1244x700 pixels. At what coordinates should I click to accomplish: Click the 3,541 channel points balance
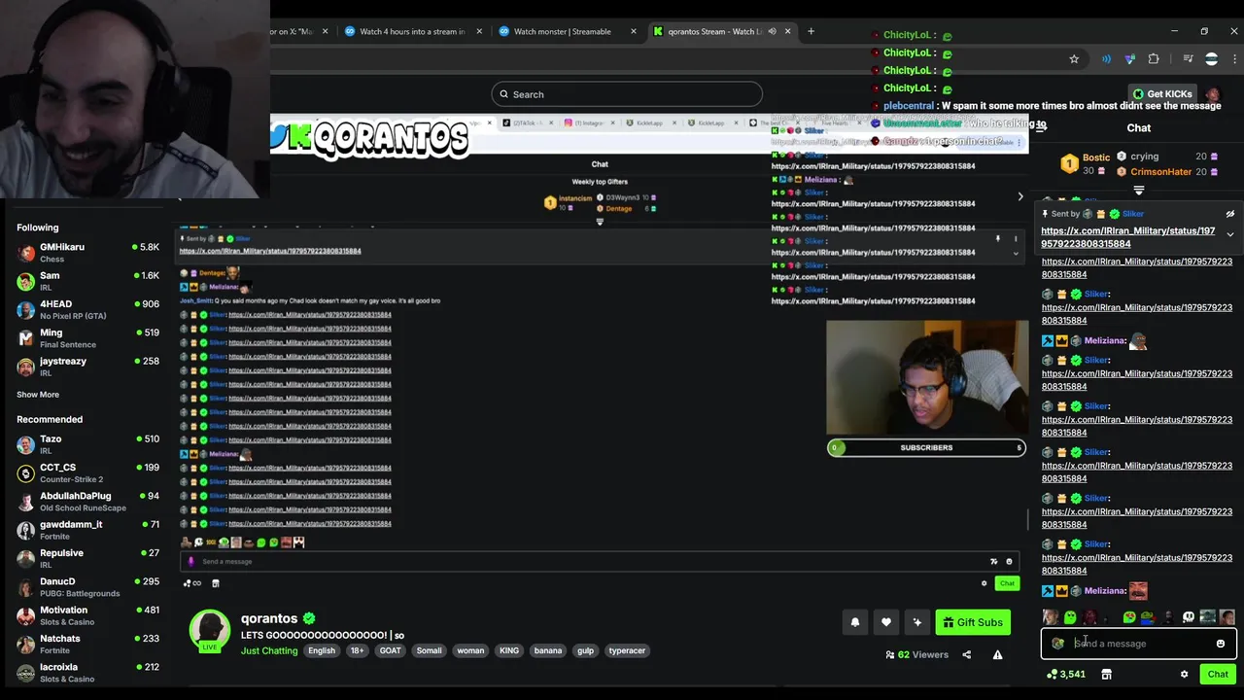1065,674
